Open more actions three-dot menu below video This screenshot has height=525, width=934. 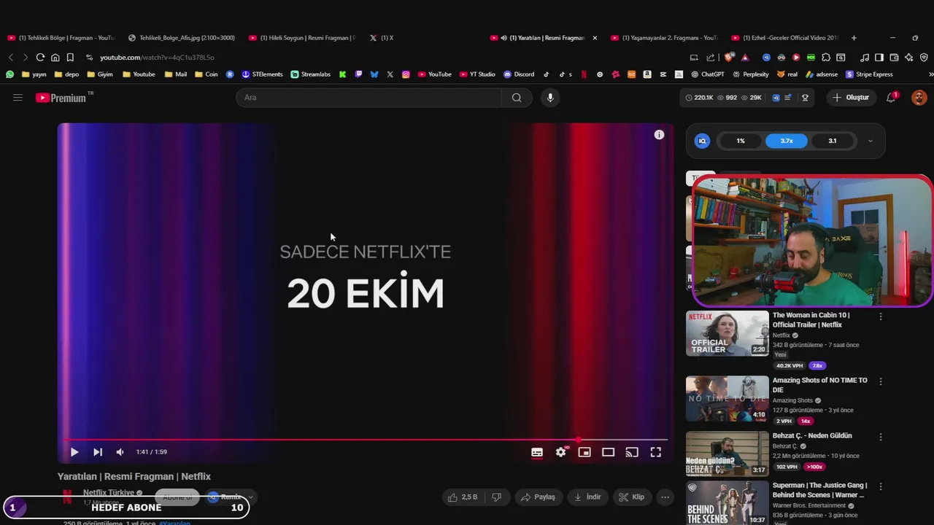(x=665, y=497)
